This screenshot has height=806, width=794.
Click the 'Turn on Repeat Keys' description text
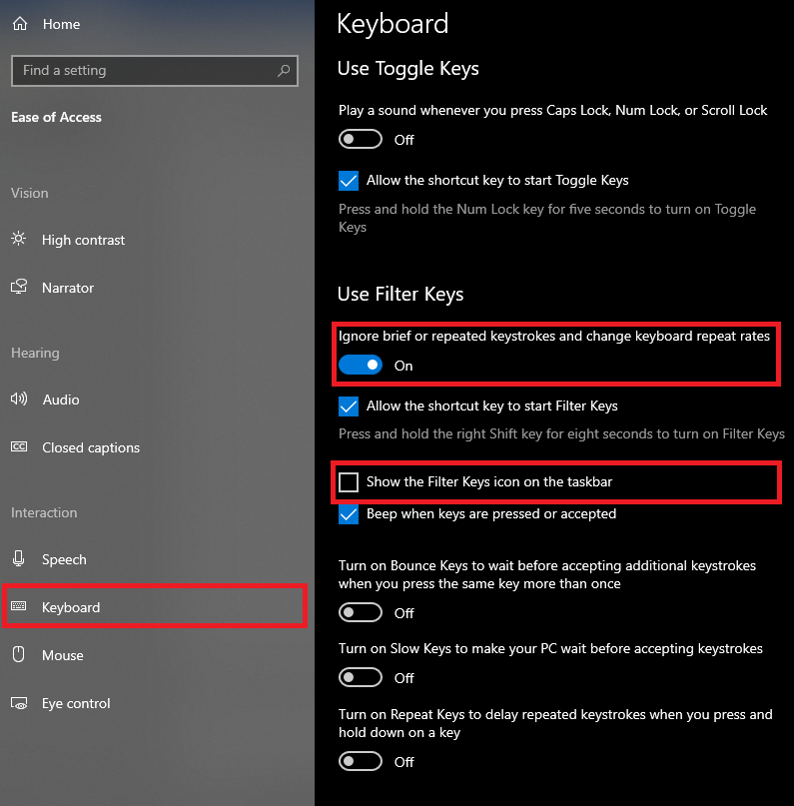[x=555, y=723]
